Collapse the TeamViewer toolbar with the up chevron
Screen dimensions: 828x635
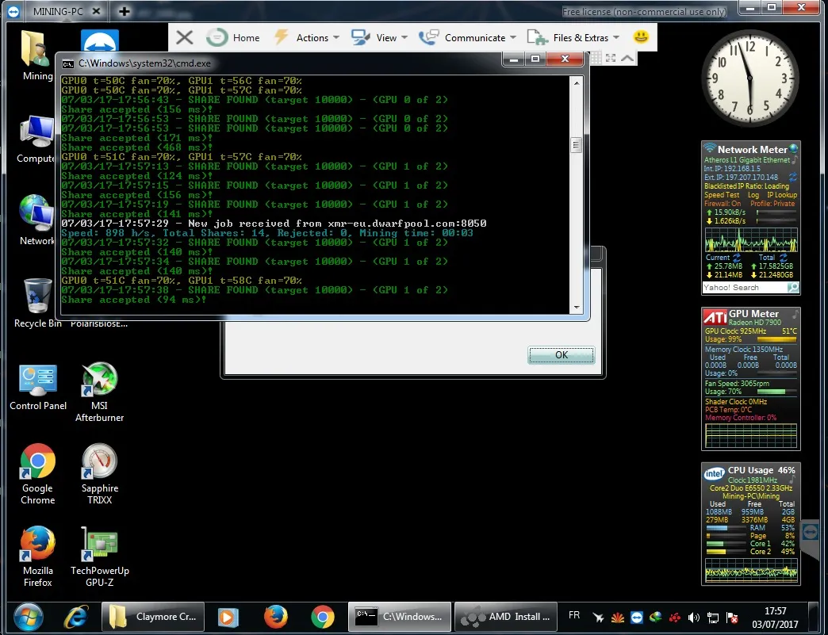(x=627, y=58)
